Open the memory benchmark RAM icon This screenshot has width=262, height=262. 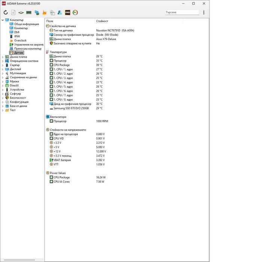point(29,12)
